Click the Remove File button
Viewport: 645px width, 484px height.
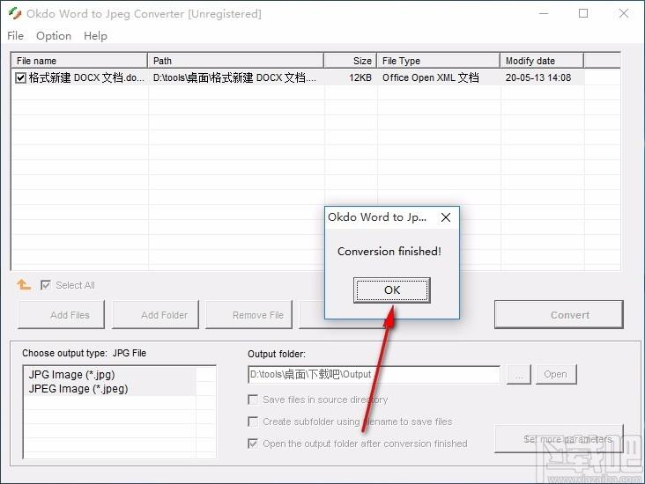248,315
